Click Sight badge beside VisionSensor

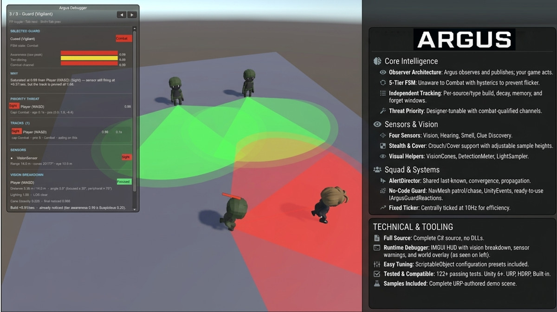click(126, 158)
